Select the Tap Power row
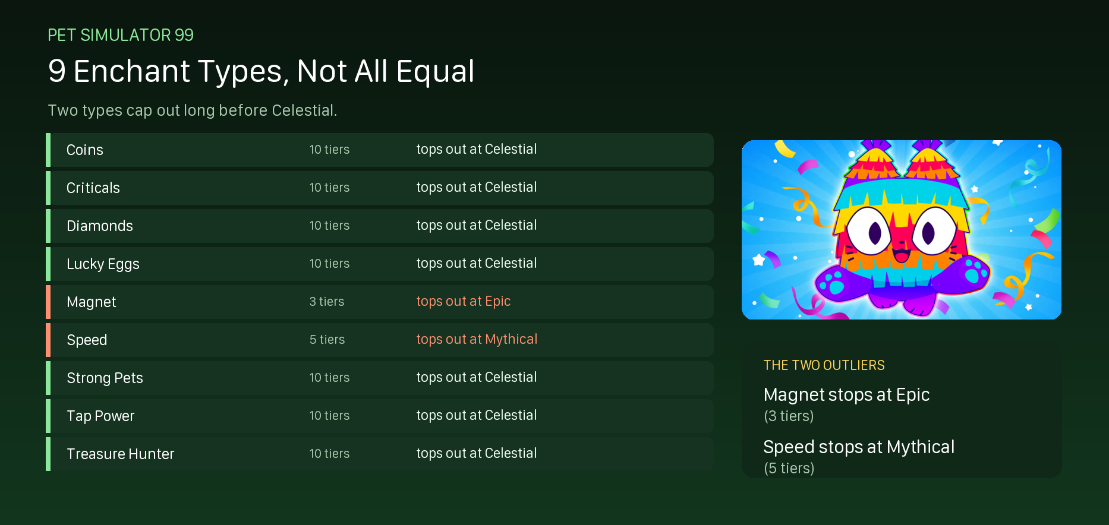 click(x=380, y=416)
